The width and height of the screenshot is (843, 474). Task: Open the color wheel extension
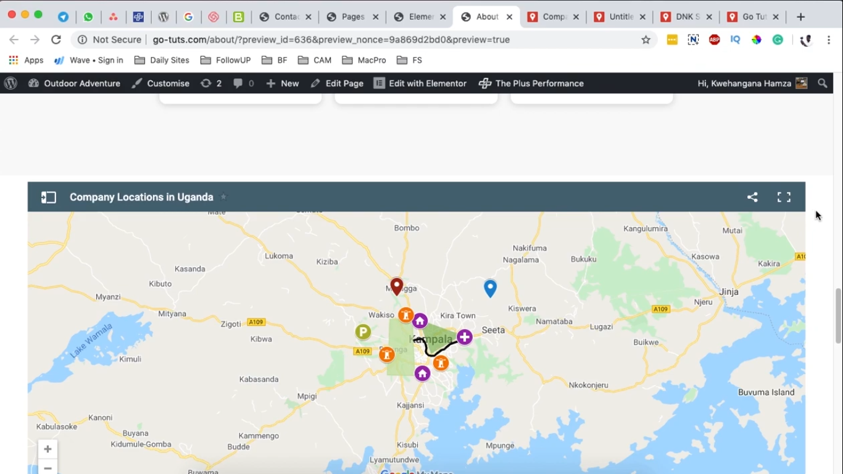(756, 39)
